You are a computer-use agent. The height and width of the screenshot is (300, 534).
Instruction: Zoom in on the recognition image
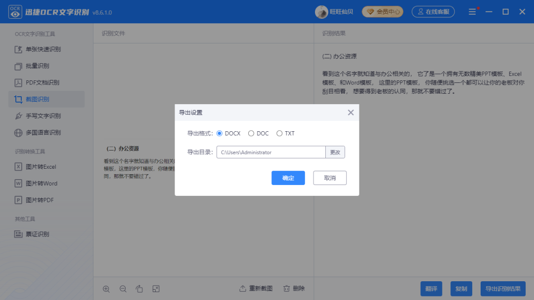point(106,289)
